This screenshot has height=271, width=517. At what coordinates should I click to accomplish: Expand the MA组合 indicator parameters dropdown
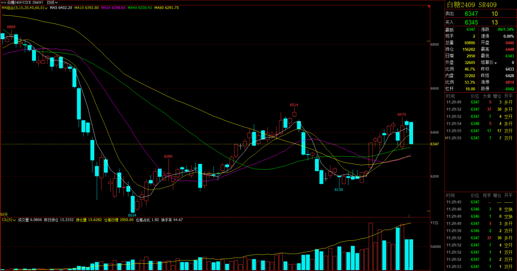click(46, 8)
